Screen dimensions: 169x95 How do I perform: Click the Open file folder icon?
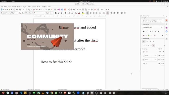[6, 9]
